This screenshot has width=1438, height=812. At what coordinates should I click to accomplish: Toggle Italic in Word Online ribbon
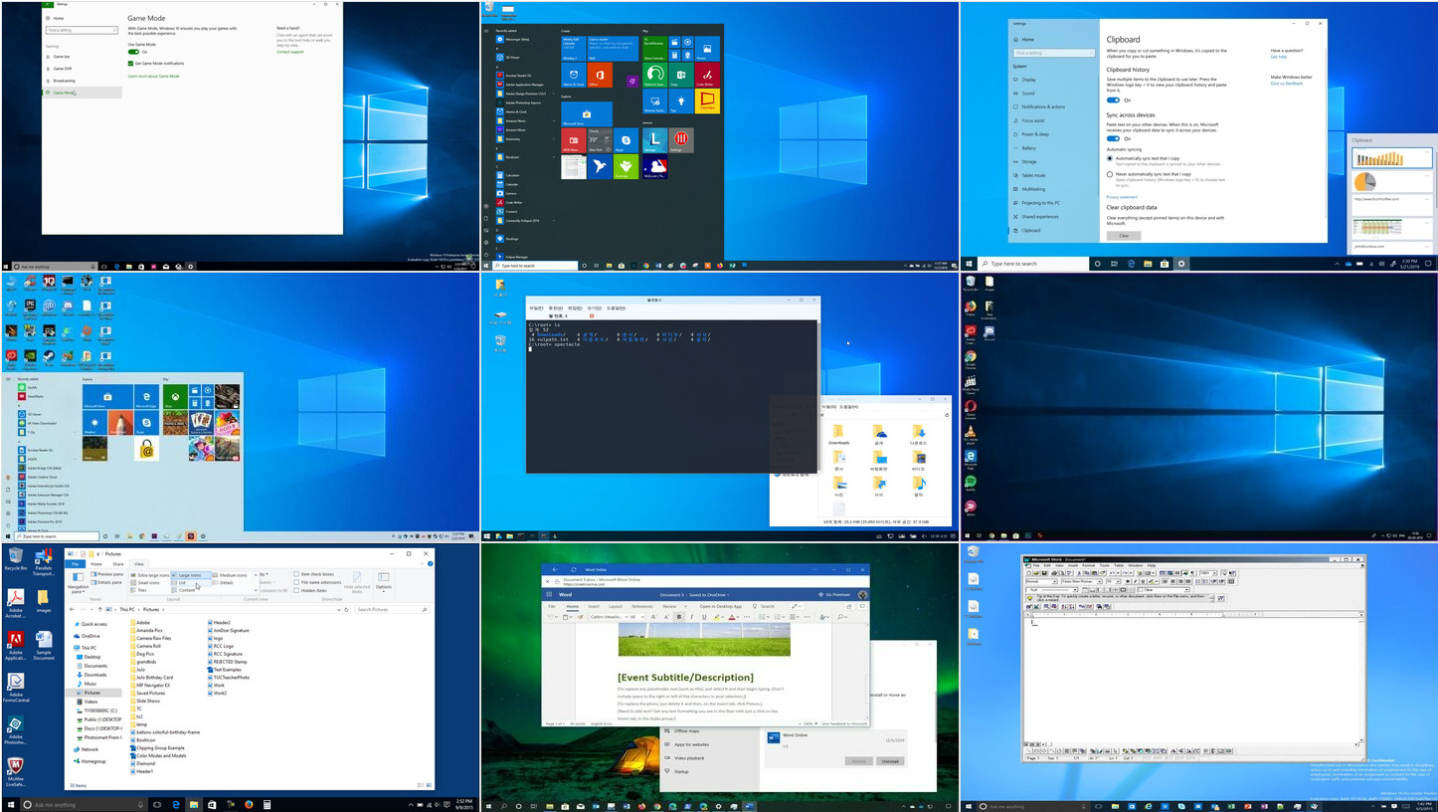[x=691, y=617]
